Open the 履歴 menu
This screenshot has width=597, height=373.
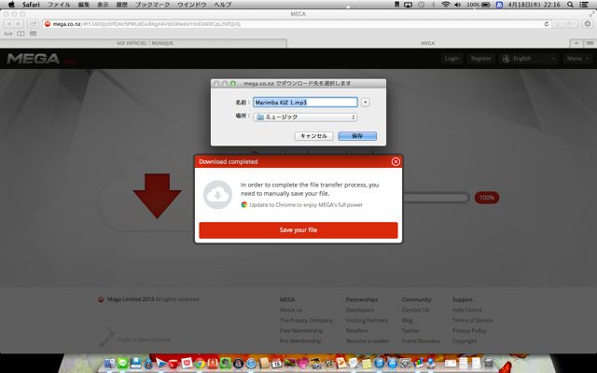click(x=122, y=5)
